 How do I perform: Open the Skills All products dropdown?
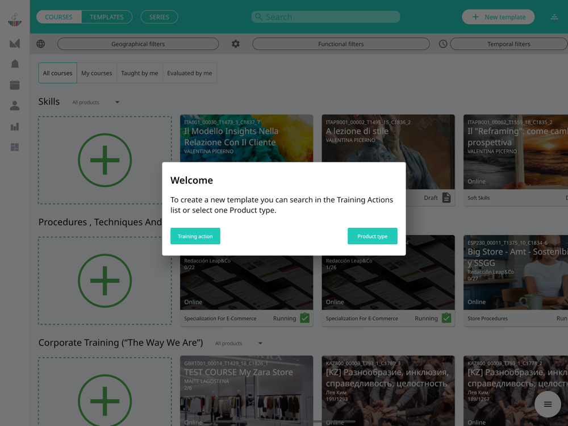tap(95, 102)
